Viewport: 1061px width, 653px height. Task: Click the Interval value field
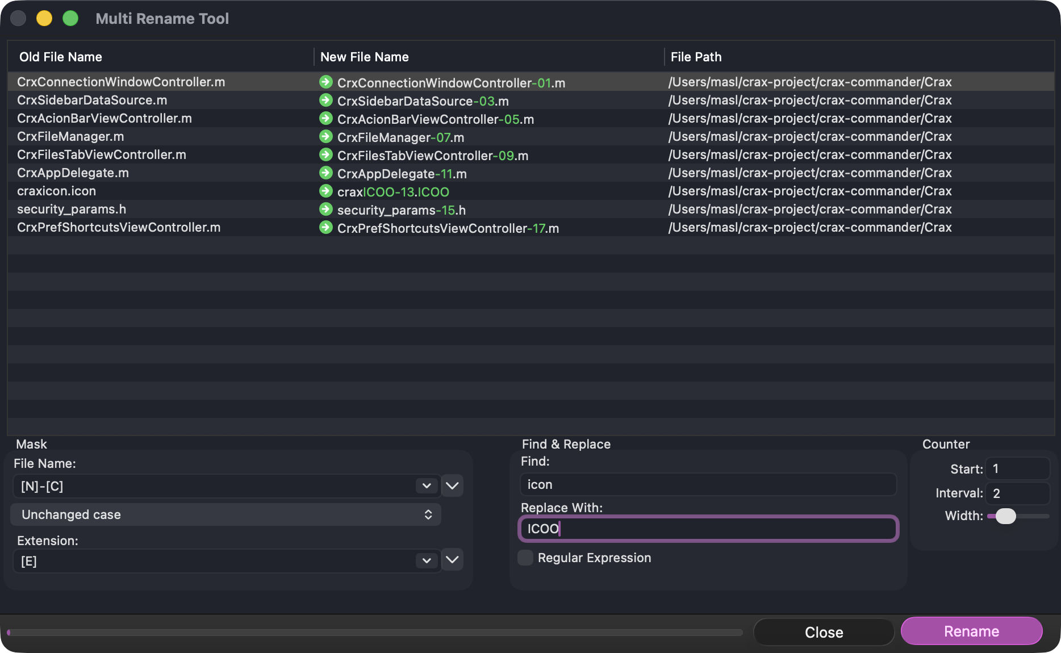(x=1017, y=493)
